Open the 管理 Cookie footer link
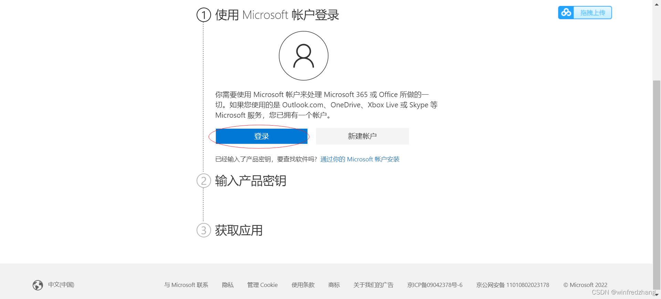The image size is (661, 299). 262,285
